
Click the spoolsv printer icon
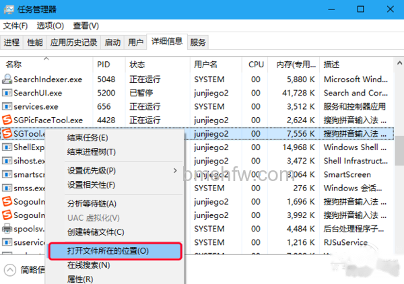[7, 229]
